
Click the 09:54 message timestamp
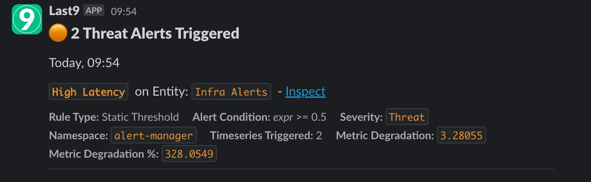(x=124, y=12)
